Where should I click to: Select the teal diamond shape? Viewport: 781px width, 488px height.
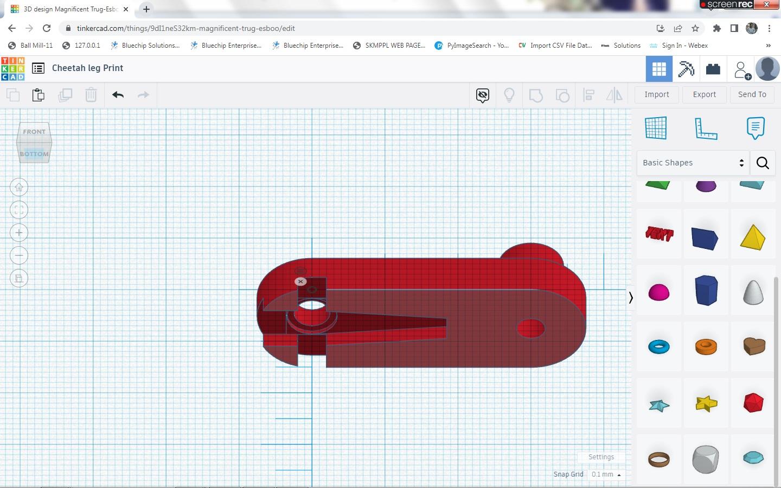[753, 458]
